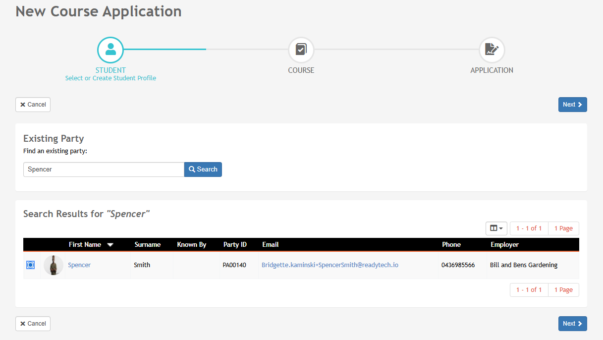
Task: Sort by Email column header
Action: [x=271, y=245]
